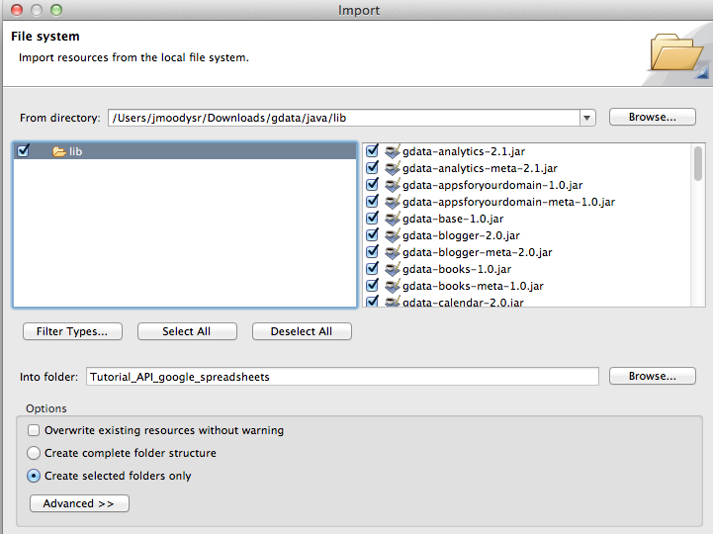Select gdata-appsforyourdomain-meta-1.0.jar file name
Image resolution: width=713 pixels, height=534 pixels.
pyautogui.click(x=508, y=202)
